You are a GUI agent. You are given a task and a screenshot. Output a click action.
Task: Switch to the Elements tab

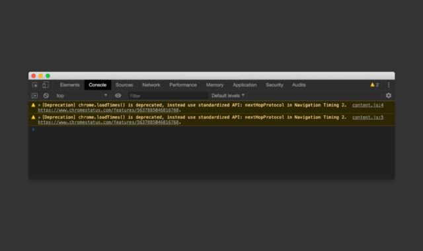(x=69, y=85)
